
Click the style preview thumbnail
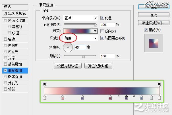coord(154,43)
